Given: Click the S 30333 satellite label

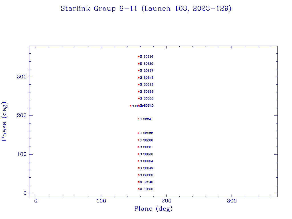Looking at the screenshot, I should pyautogui.click(x=147, y=92).
